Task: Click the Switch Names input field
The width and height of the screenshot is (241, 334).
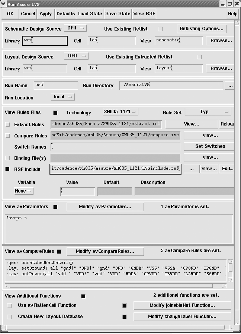Action: tap(116, 147)
